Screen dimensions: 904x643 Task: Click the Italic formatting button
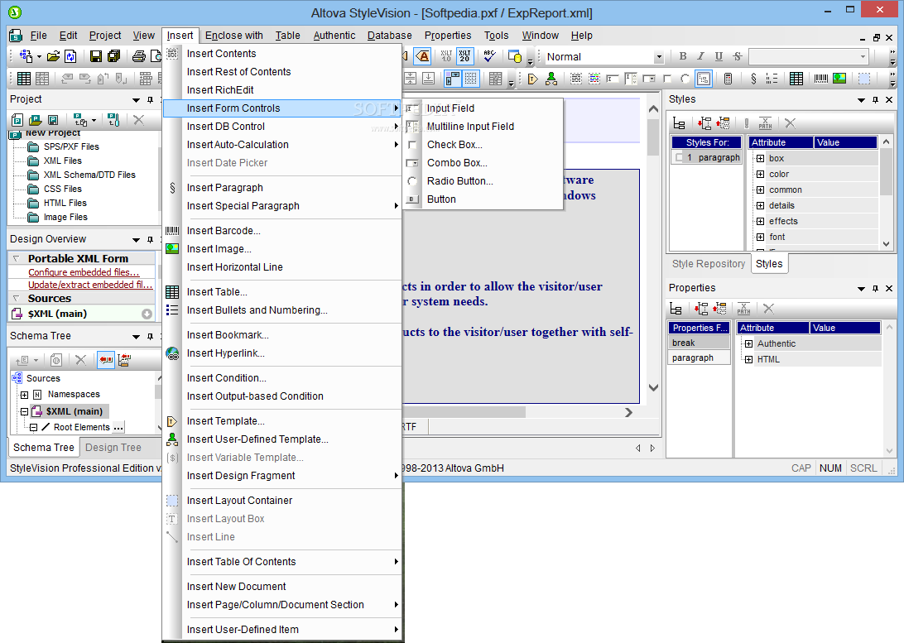point(700,56)
